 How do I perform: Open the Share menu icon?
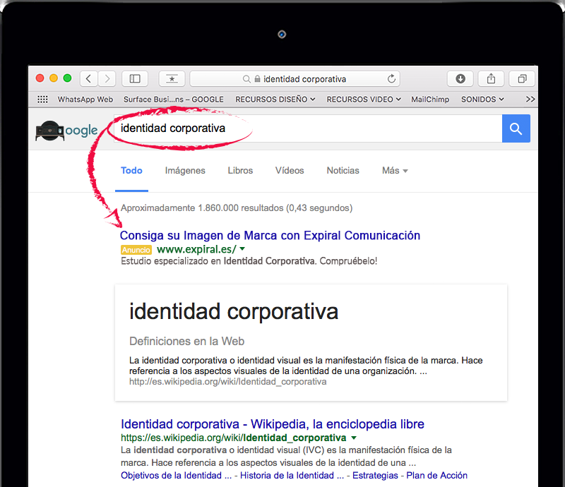(x=491, y=78)
